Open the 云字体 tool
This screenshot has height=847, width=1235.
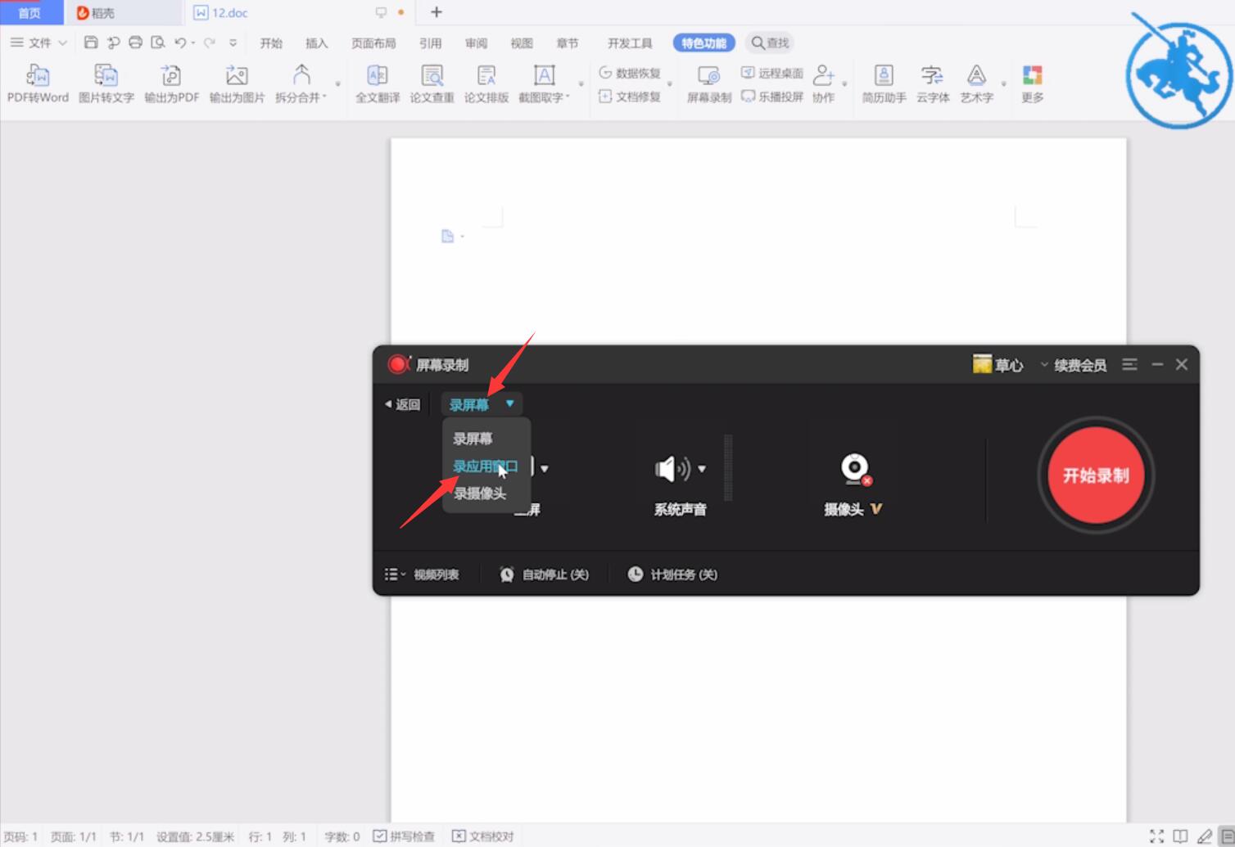pyautogui.click(x=932, y=84)
